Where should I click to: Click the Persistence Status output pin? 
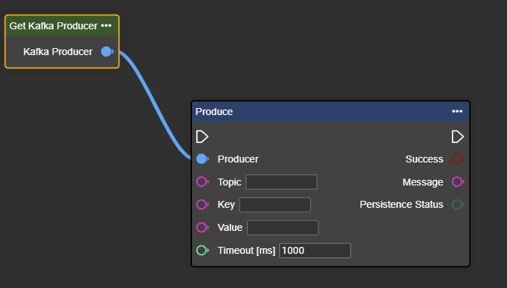click(x=457, y=204)
